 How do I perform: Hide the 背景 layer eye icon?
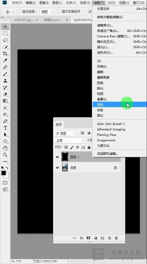point(57,168)
